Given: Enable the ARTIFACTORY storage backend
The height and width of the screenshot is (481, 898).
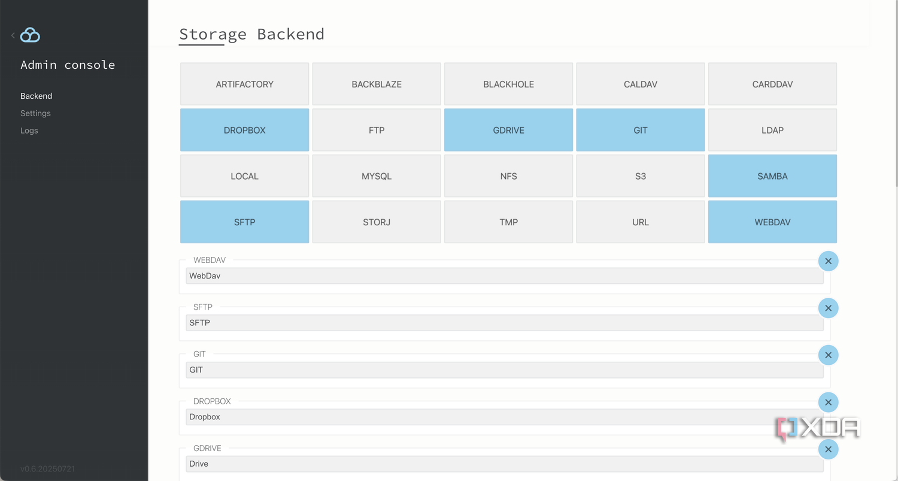Looking at the screenshot, I should click(244, 84).
